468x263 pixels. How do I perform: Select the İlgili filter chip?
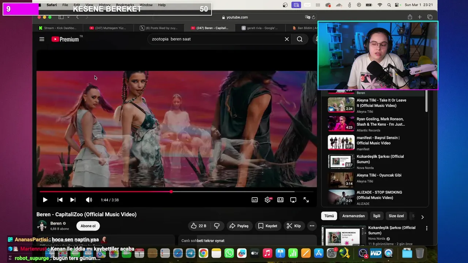coord(377,216)
